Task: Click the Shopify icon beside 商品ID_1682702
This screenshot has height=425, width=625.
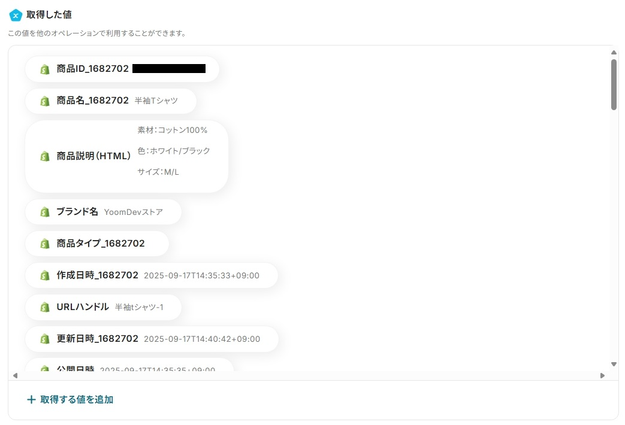Action: (x=44, y=69)
